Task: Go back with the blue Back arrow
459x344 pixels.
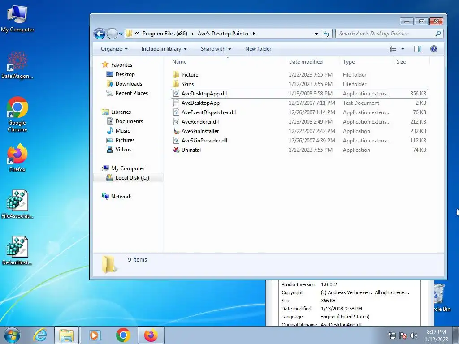Action: (100, 34)
